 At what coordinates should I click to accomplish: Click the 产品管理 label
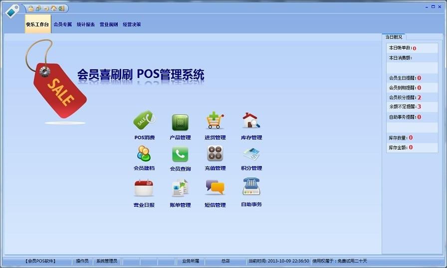[x=180, y=138]
